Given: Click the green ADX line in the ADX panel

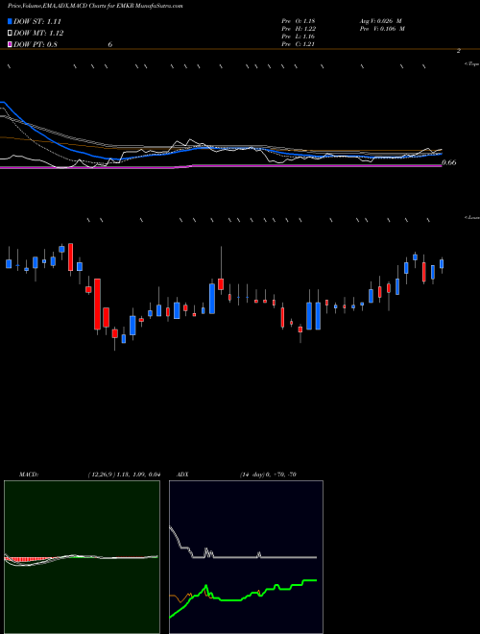Looking at the screenshot, I should [x=243, y=599].
